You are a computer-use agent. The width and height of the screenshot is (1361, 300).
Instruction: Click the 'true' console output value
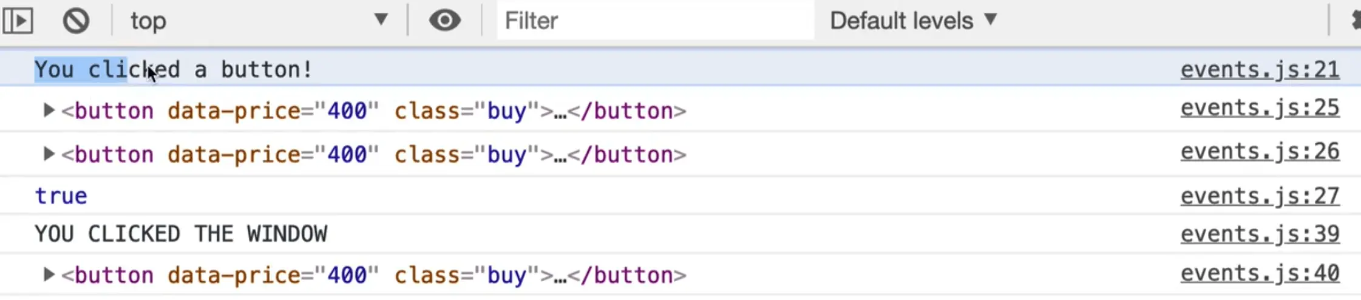[x=61, y=196]
